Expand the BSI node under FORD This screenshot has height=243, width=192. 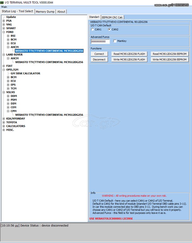click(x=8, y=36)
